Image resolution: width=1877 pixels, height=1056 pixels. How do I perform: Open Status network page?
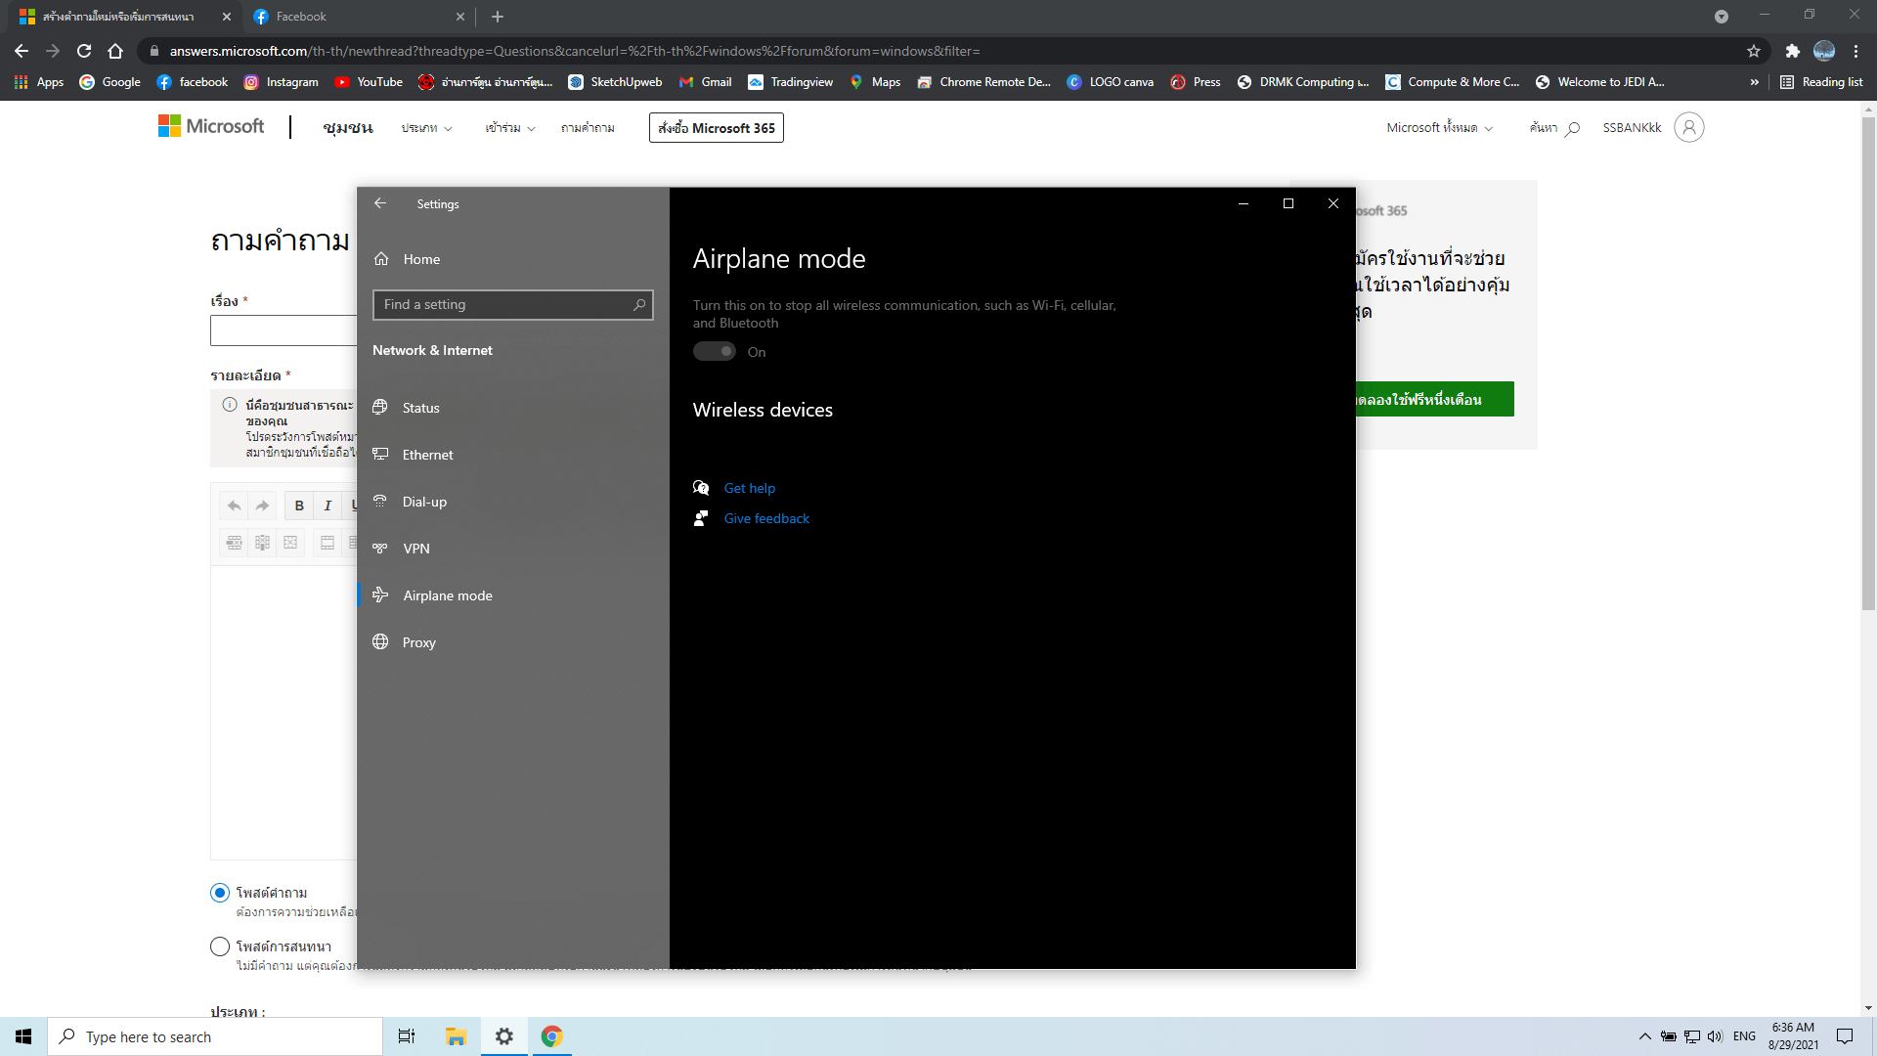(x=420, y=408)
